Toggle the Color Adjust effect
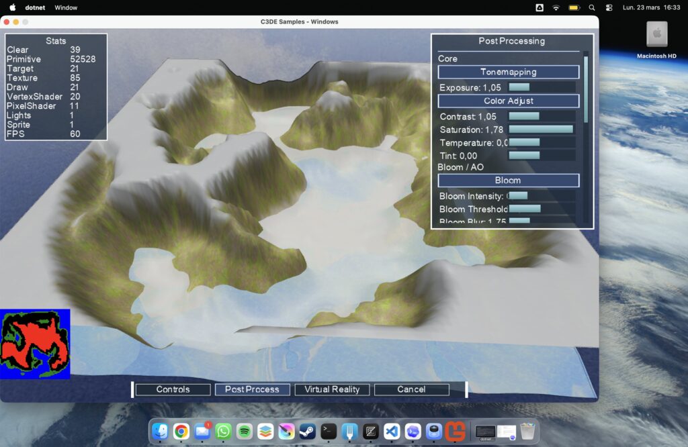Viewport: 688px width, 447px height. (x=509, y=101)
